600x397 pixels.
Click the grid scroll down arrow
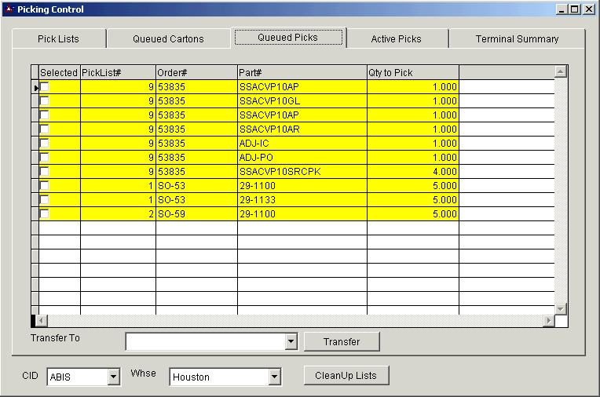[x=560, y=308]
